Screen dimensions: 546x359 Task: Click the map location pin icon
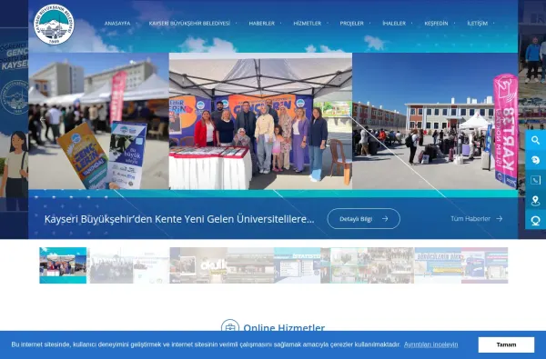pos(535,200)
